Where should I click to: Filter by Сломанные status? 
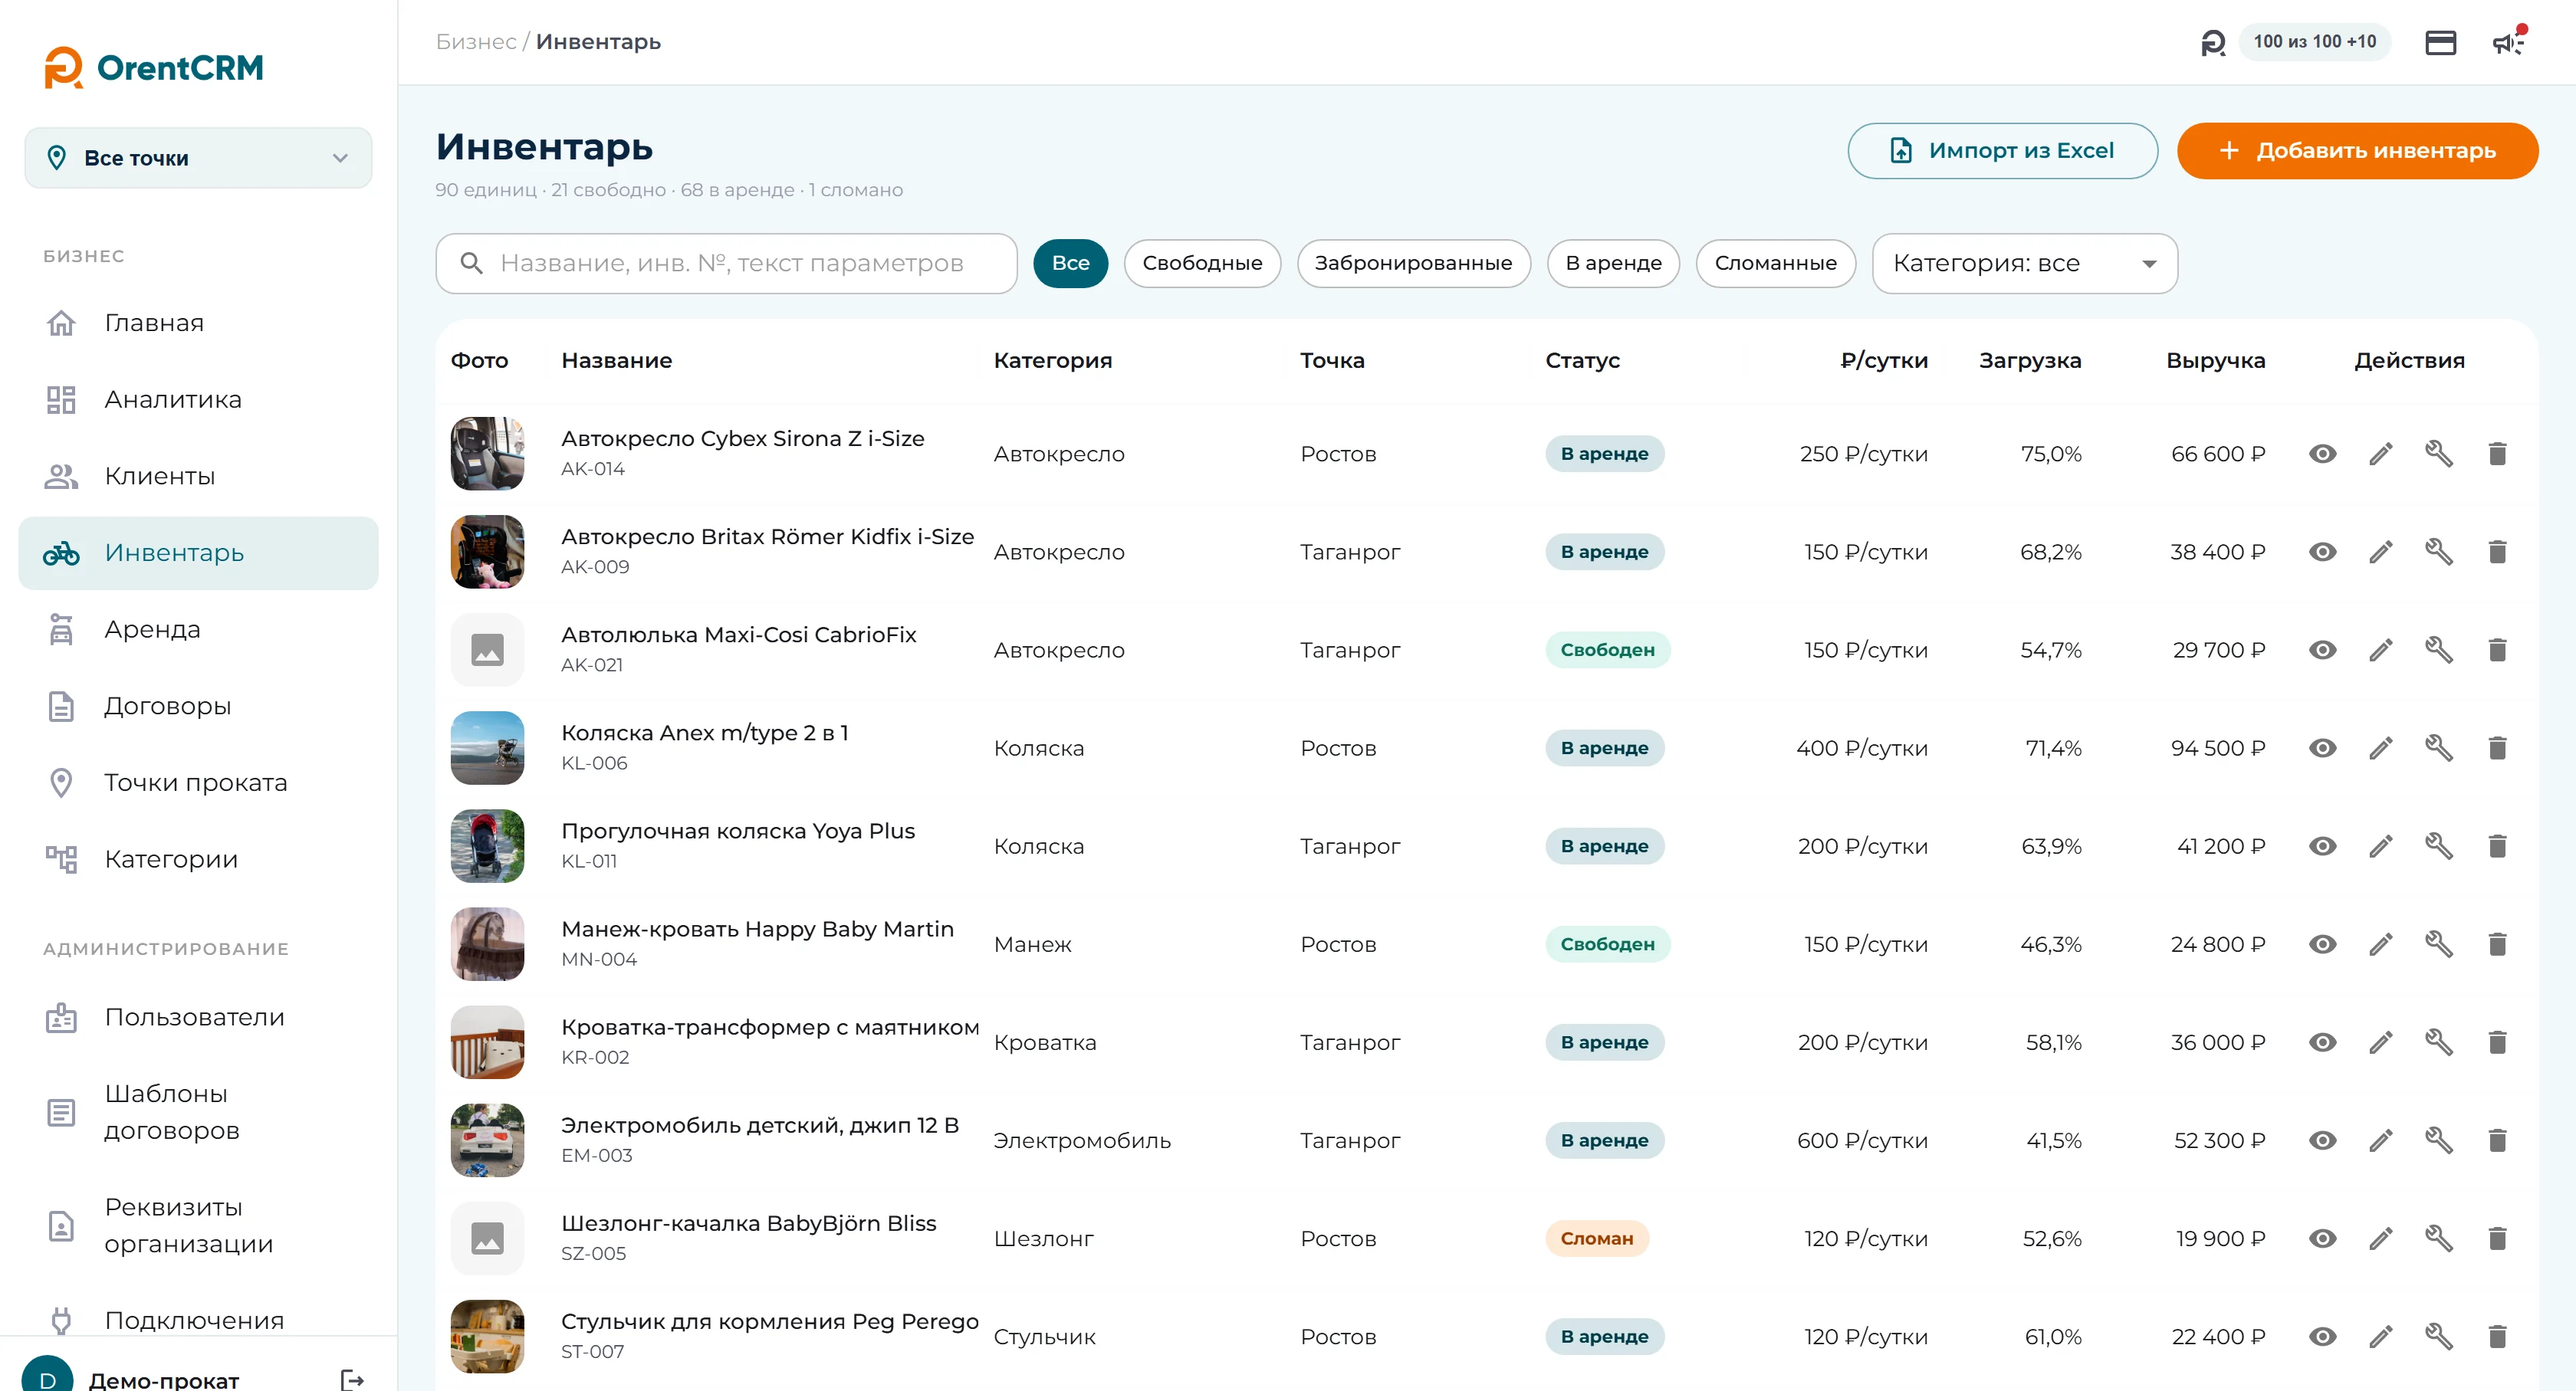pyautogui.click(x=1775, y=264)
